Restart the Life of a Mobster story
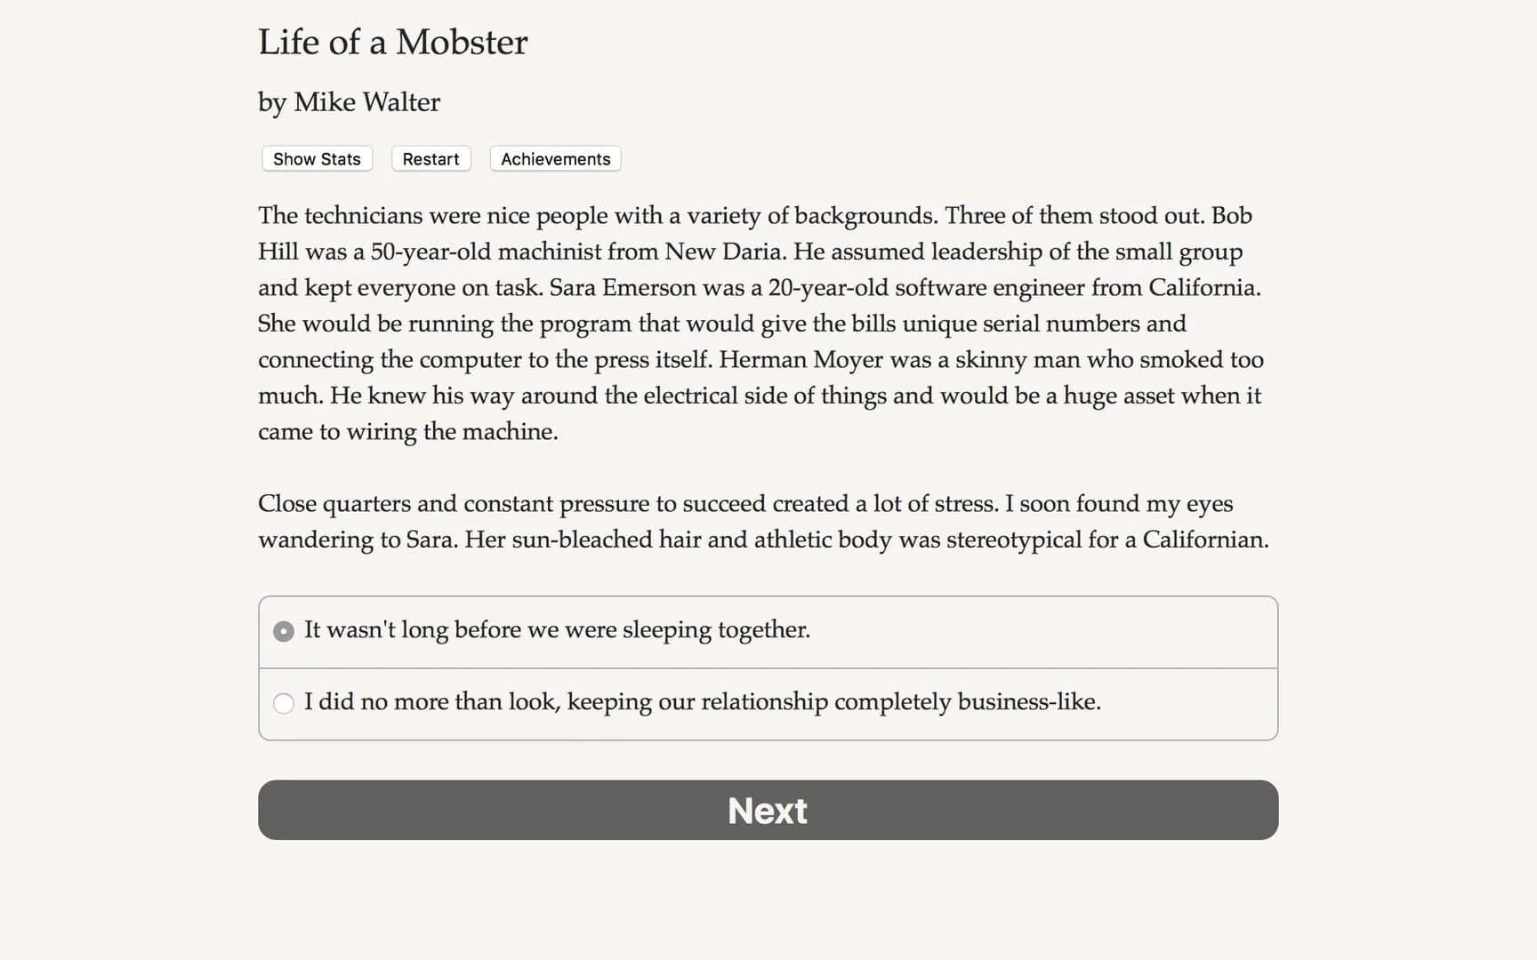 click(431, 158)
